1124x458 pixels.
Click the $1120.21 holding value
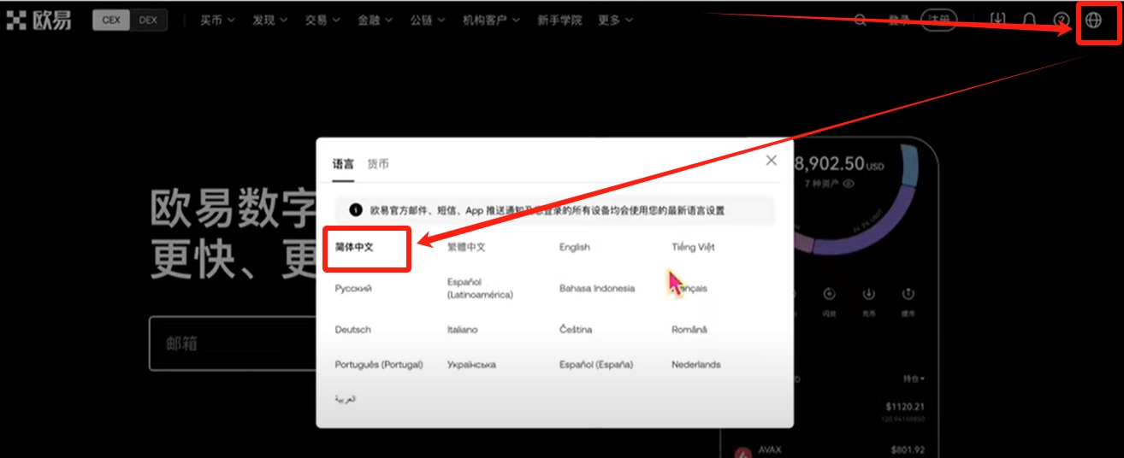coord(906,408)
